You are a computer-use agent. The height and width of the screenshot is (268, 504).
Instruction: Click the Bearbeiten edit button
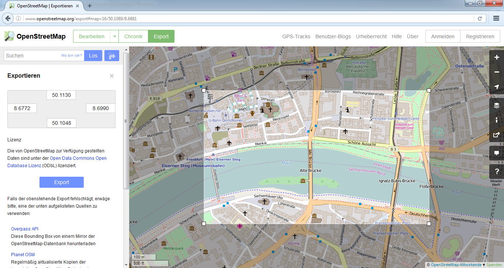click(92, 36)
